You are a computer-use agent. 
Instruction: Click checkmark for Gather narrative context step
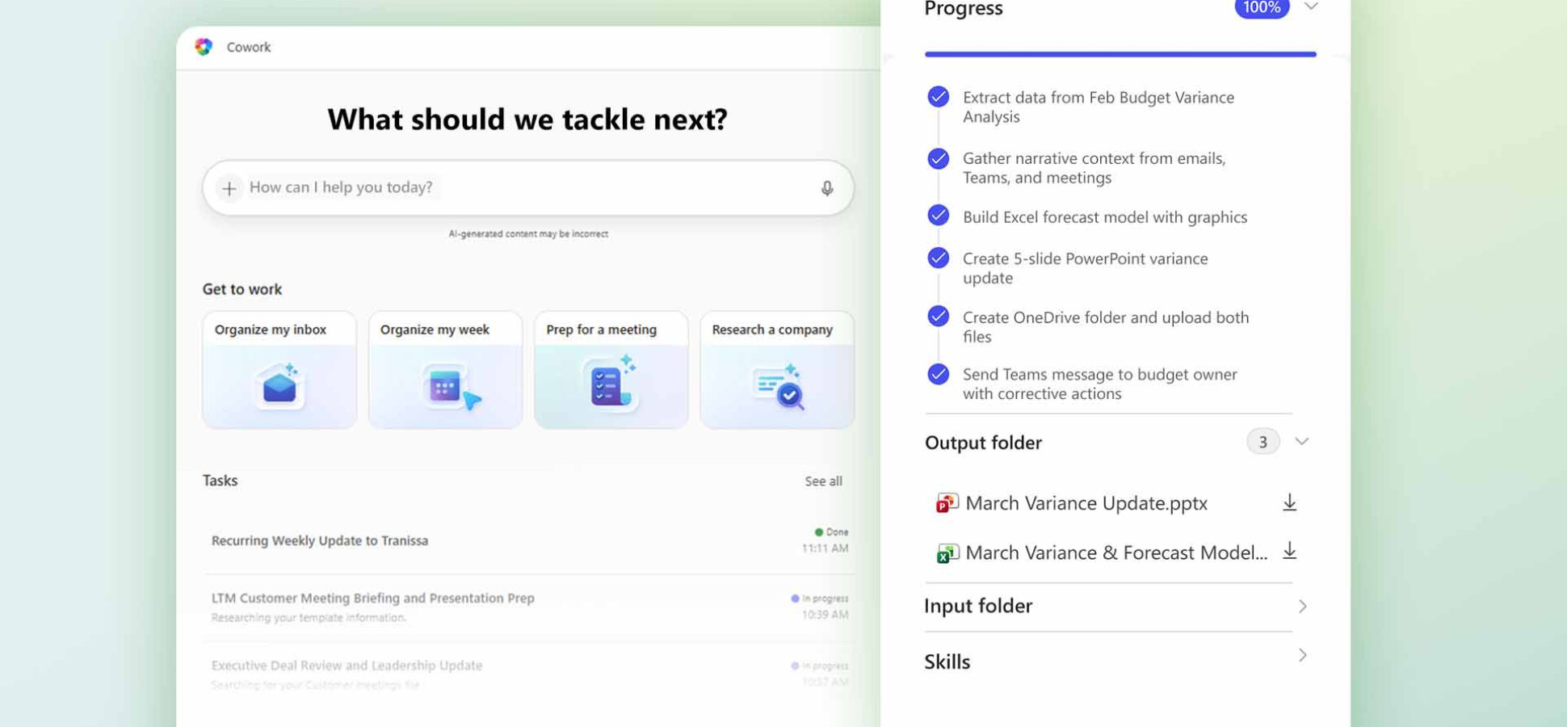pos(939,158)
